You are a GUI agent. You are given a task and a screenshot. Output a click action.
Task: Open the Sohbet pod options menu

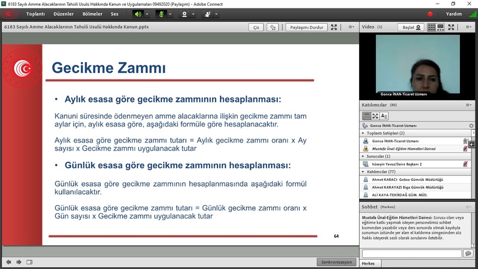[468, 207]
